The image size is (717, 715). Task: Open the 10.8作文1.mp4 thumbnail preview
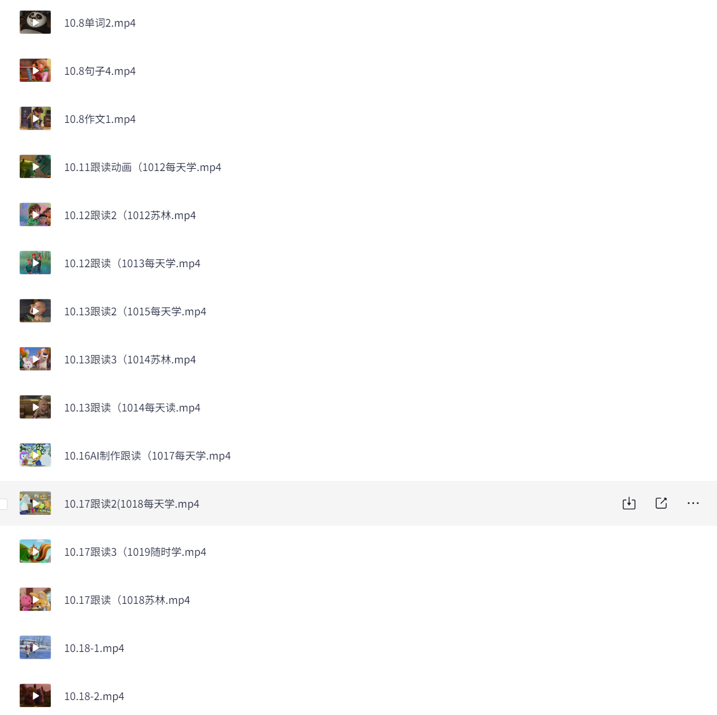point(35,119)
